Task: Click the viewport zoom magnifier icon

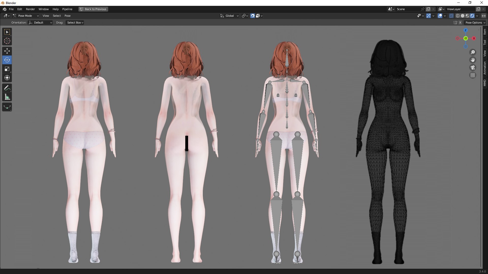Action: point(473,52)
